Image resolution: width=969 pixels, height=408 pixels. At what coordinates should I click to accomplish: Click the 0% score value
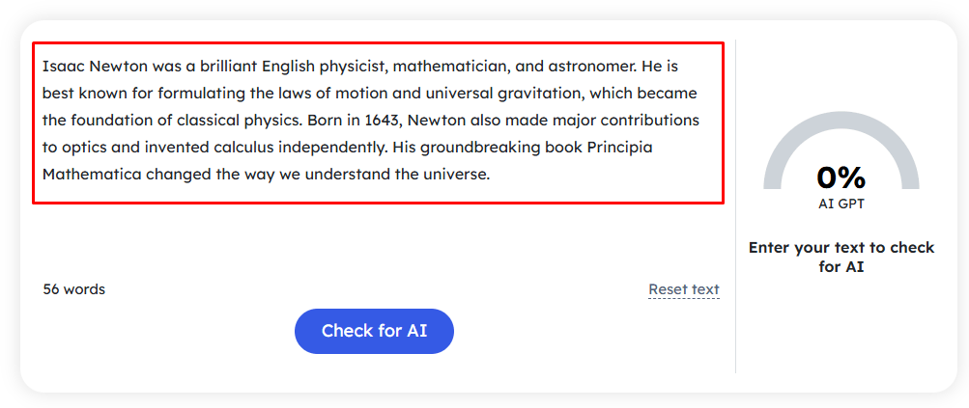pyautogui.click(x=841, y=177)
